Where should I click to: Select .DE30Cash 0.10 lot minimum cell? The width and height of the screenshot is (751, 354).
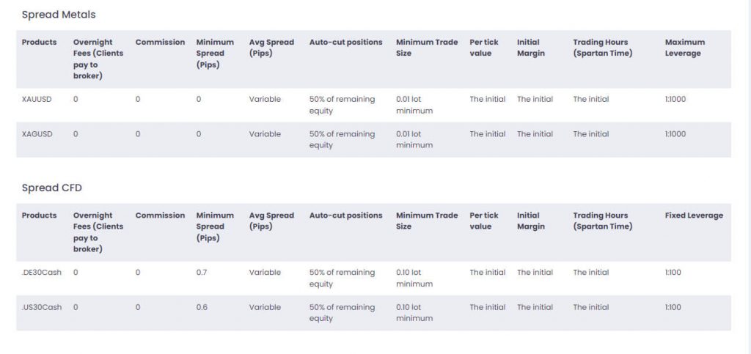414,278
